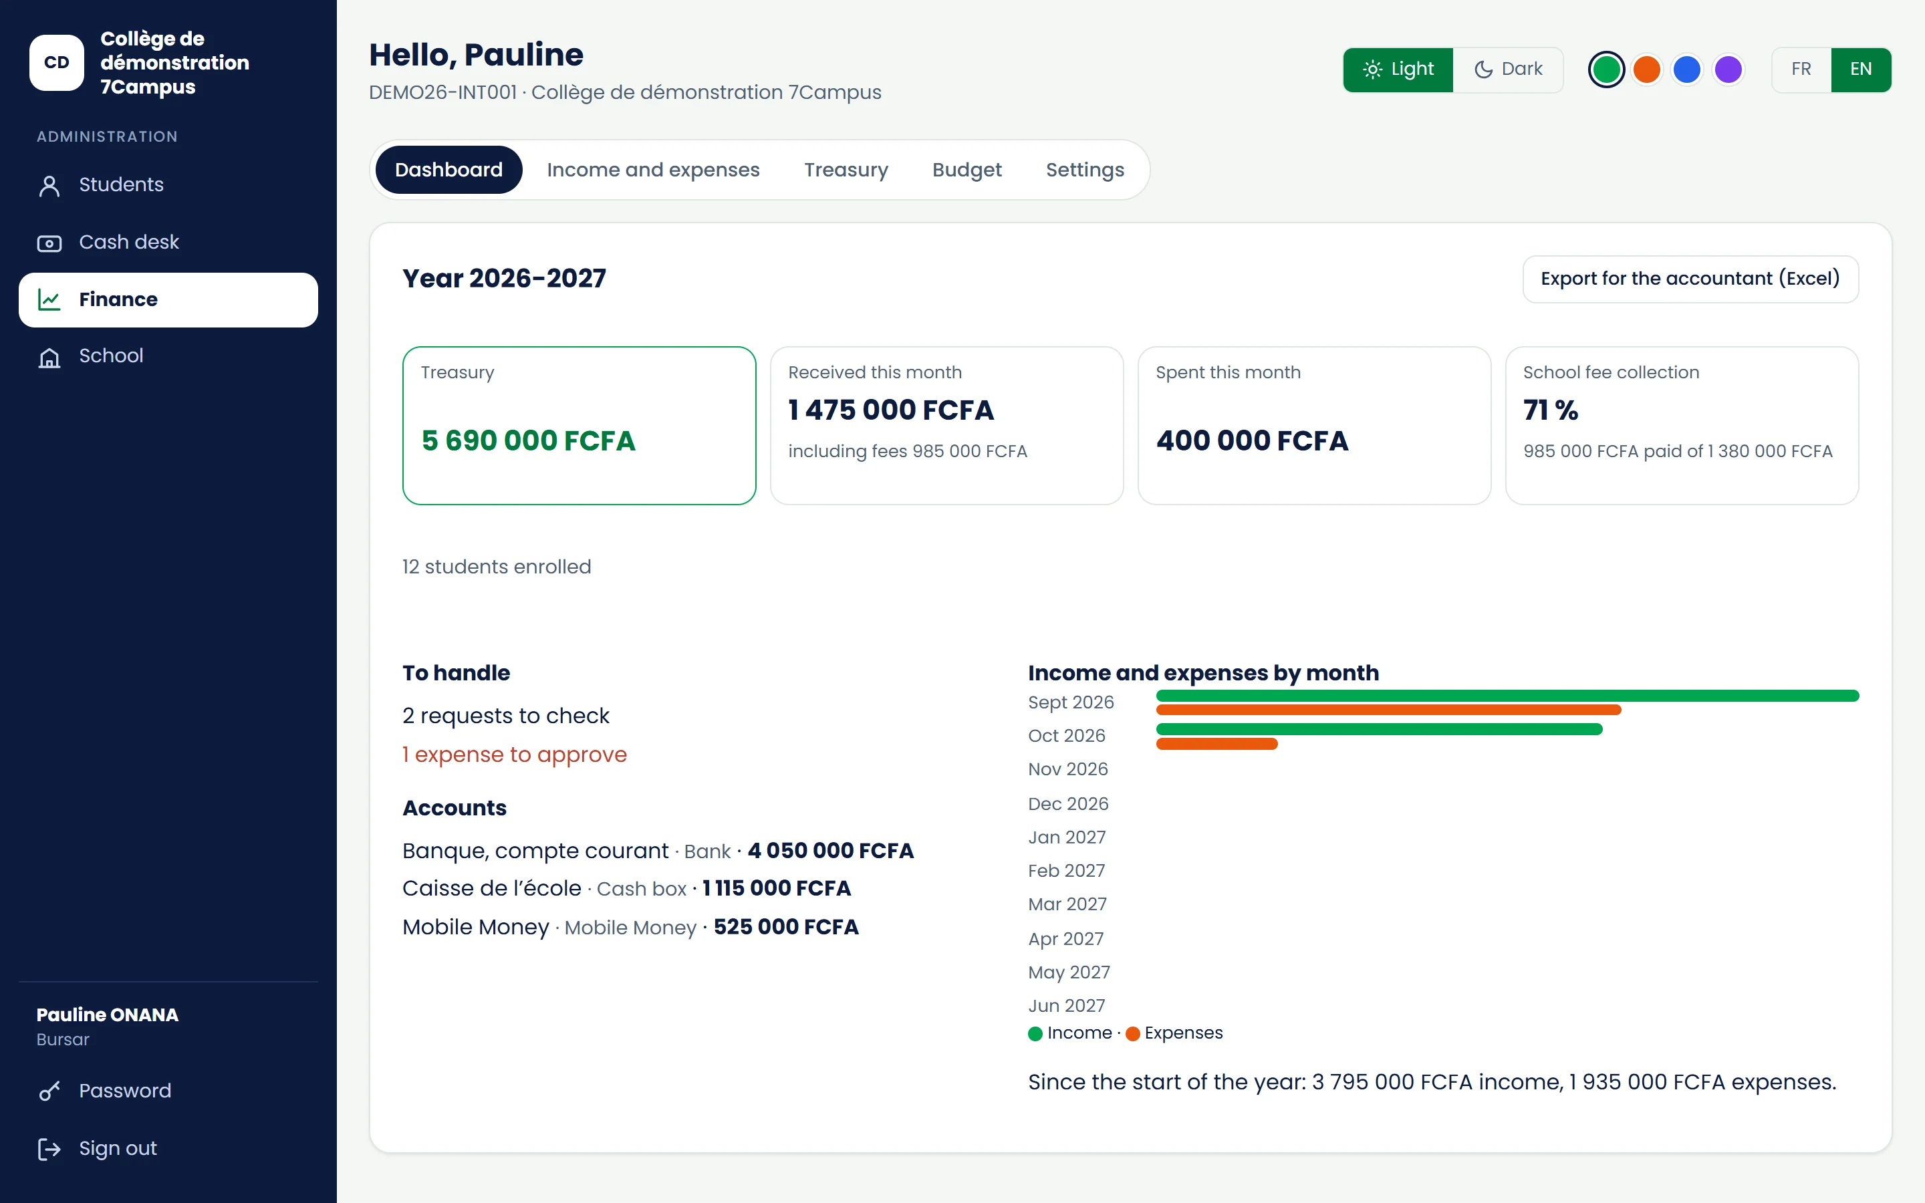The width and height of the screenshot is (1925, 1203).
Task: Switch to Income and expenses tab
Action: (653, 170)
